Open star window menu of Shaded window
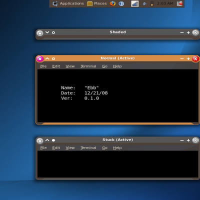200x200 pixels. coord(40,33)
